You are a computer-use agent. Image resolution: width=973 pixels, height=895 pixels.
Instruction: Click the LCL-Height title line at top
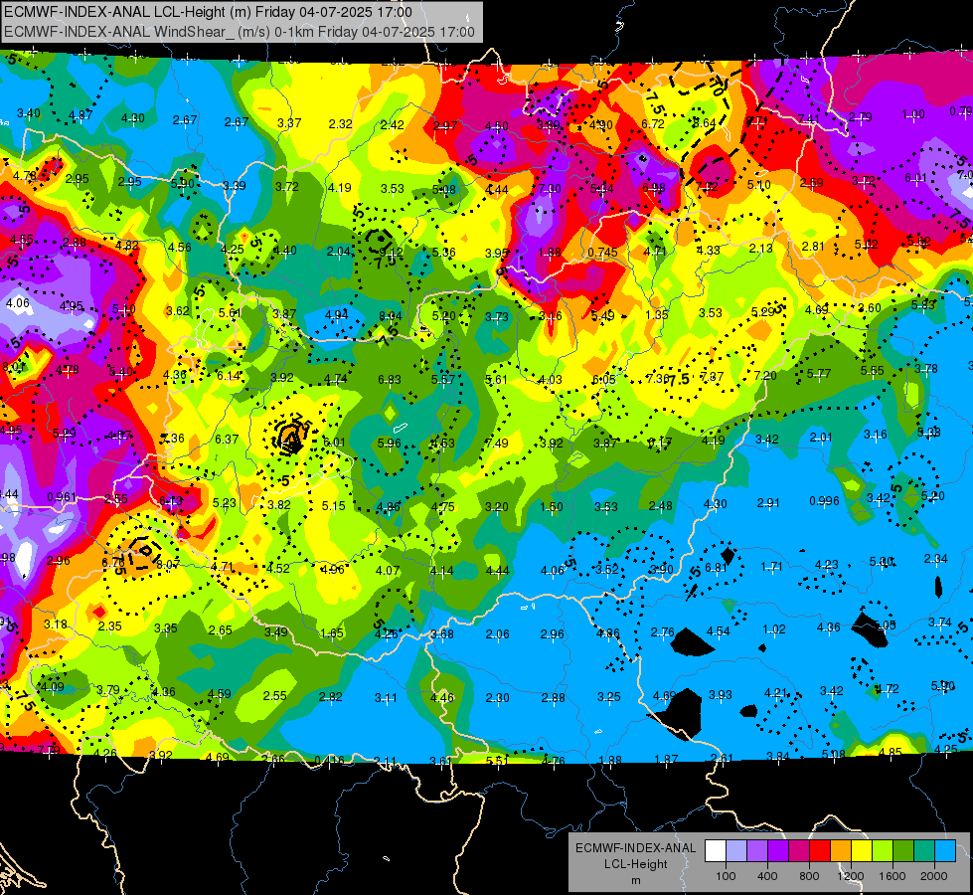(209, 12)
